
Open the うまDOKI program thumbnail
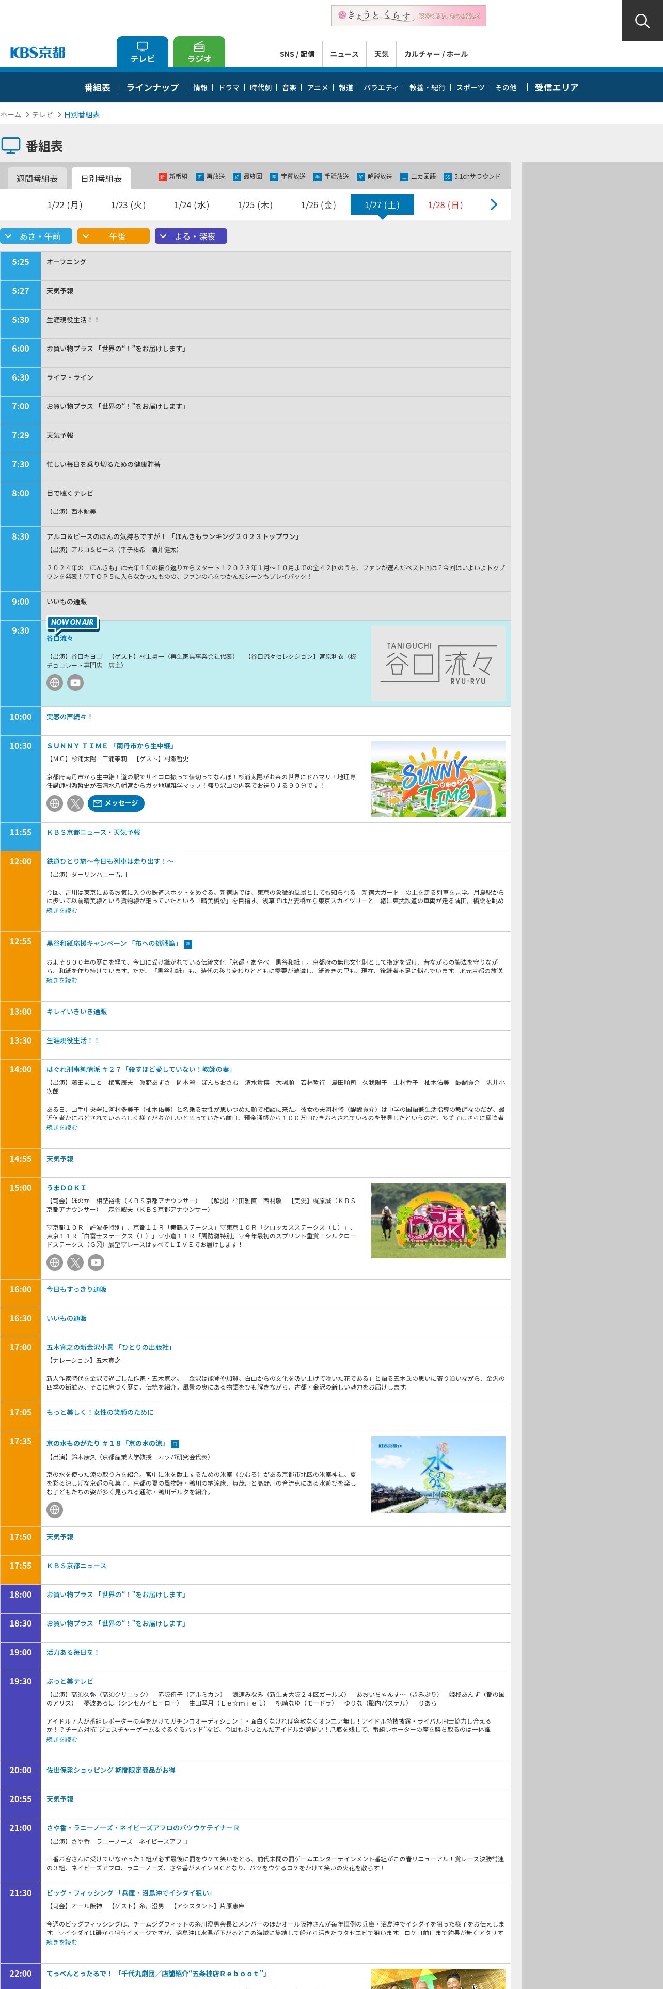pos(438,1221)
